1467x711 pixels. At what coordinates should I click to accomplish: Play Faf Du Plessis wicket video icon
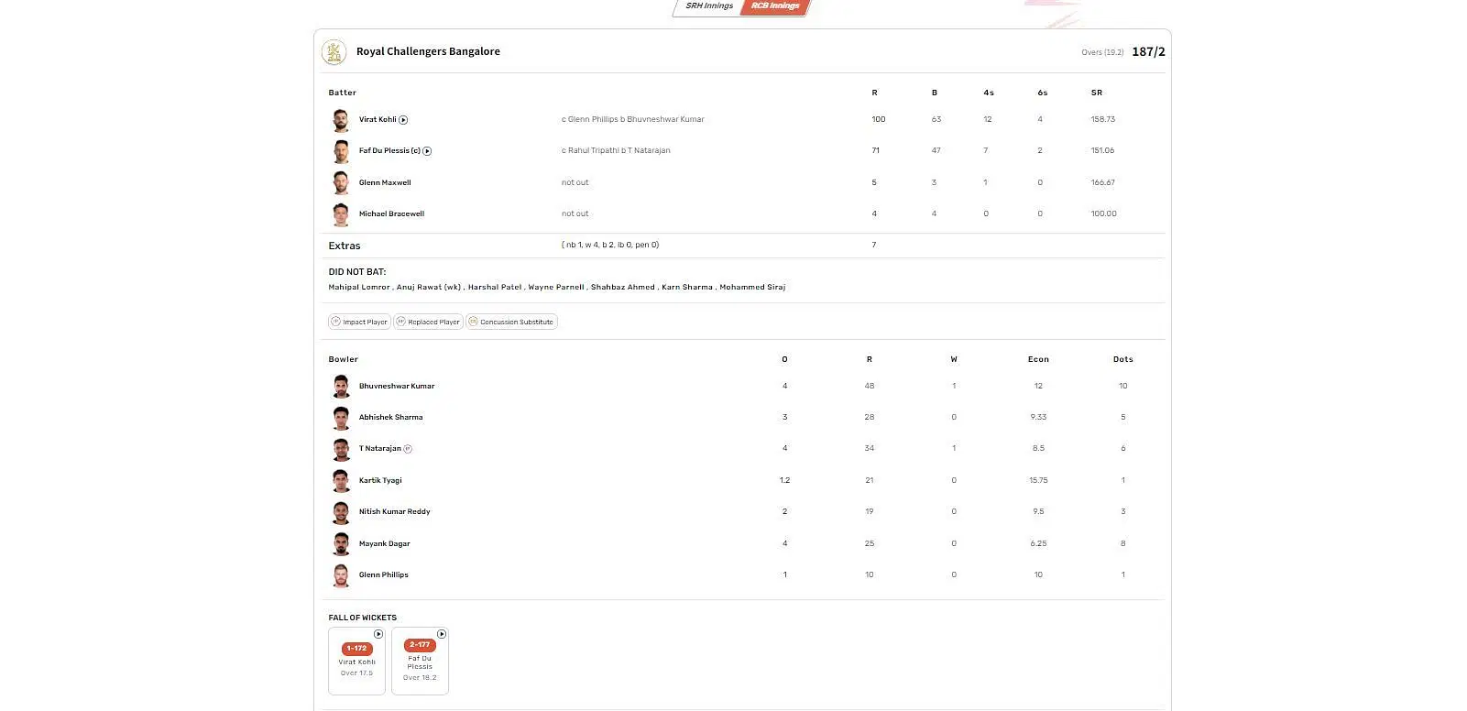click(x=427, y=151)
